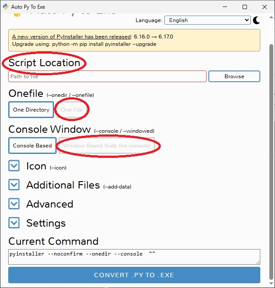The width and height of the screenshot is (275, 288).
Task: Click the vertical scrollbar thumb
Action: (271, 160)
